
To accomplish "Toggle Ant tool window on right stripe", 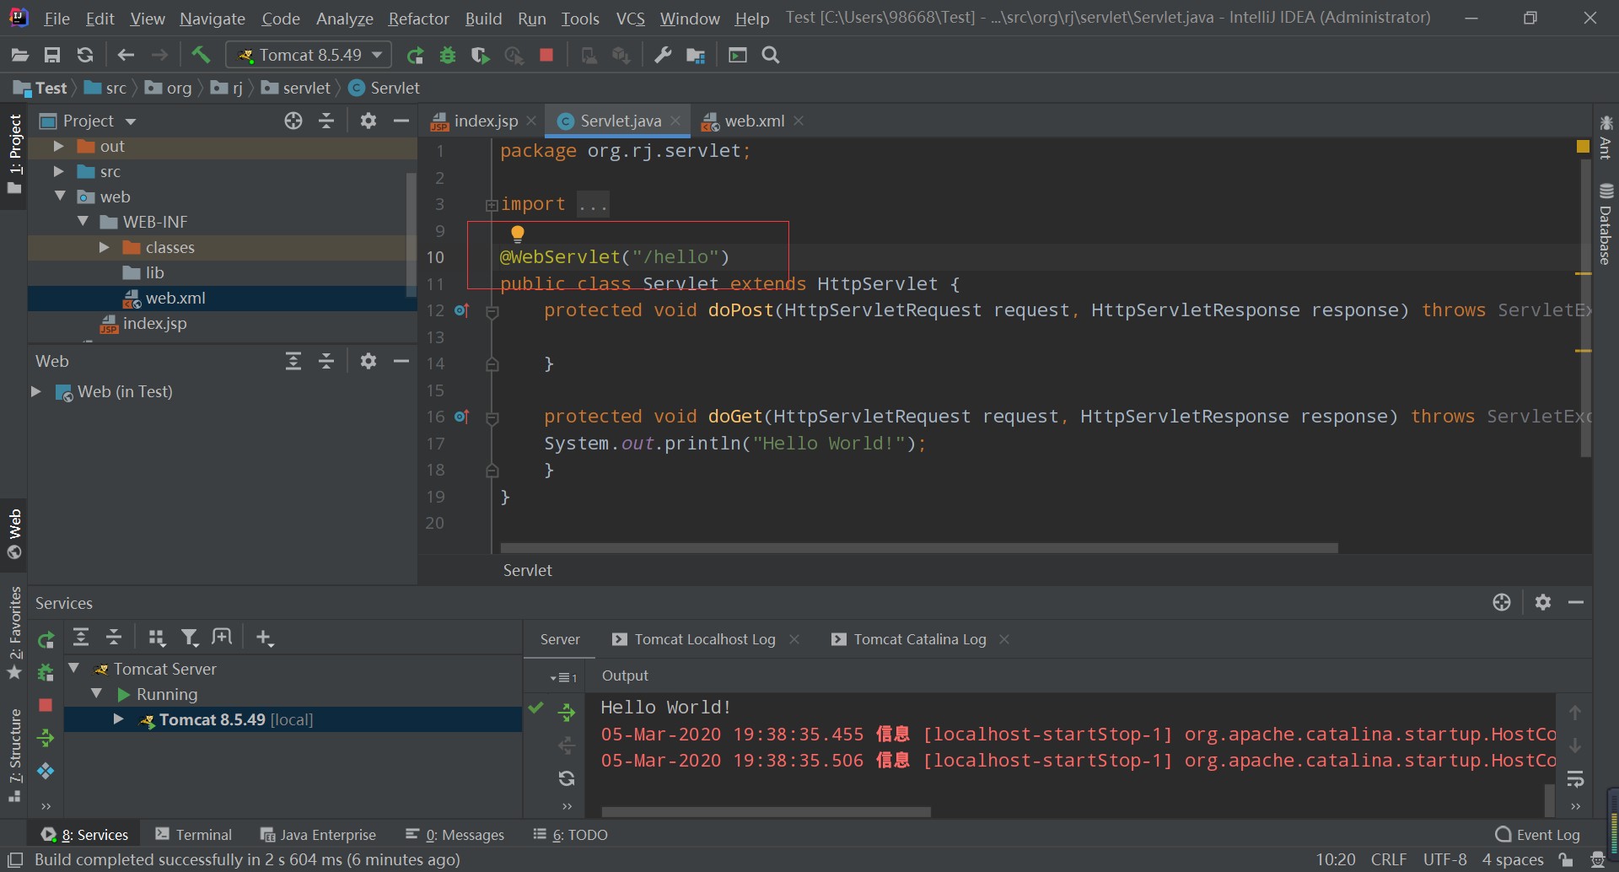I will pyautogui.click(x=1606, y=137).
